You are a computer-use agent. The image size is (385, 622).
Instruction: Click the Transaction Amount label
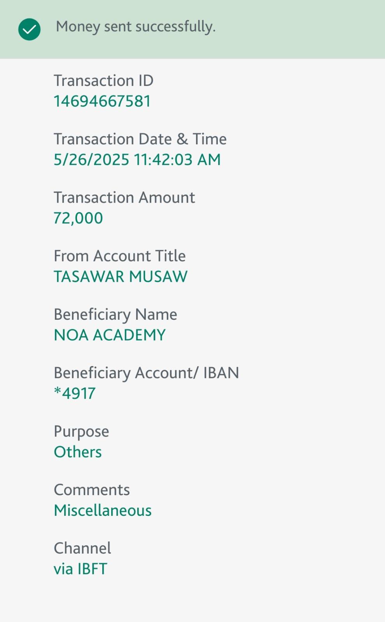[x=124, y=197]
